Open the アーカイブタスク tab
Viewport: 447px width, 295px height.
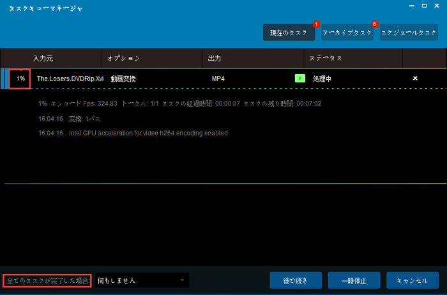tap(347, 33)
